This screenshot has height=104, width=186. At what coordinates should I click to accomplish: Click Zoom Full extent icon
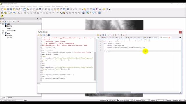[x=40, y=9]
